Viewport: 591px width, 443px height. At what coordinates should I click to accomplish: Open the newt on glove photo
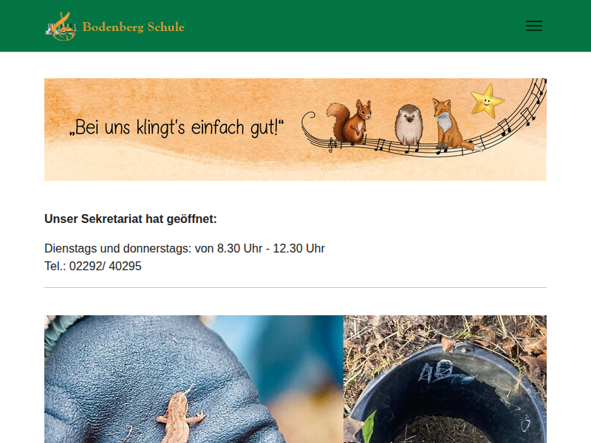pyautogui.click(x=194, y=379)
